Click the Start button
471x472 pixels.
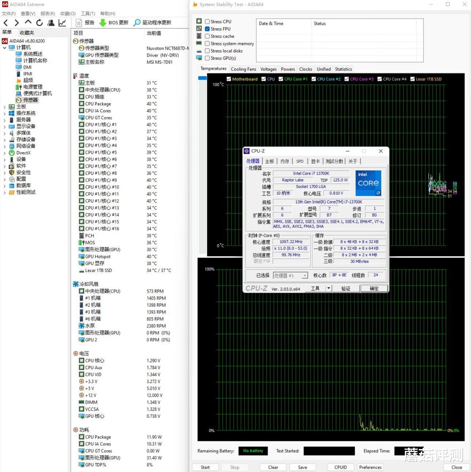pos(205,467)
